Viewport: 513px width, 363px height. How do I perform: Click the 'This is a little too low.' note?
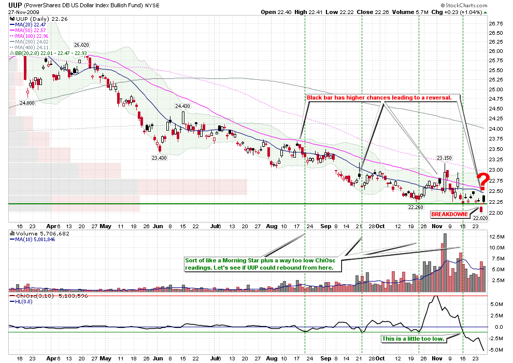pyautogui.click(x=413, y=339)
